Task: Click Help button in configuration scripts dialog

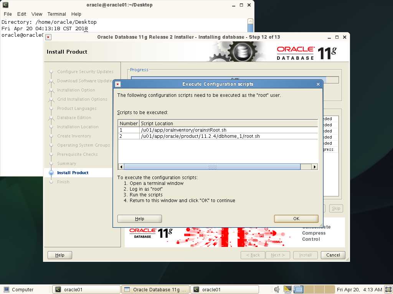Action: point(140,219)
